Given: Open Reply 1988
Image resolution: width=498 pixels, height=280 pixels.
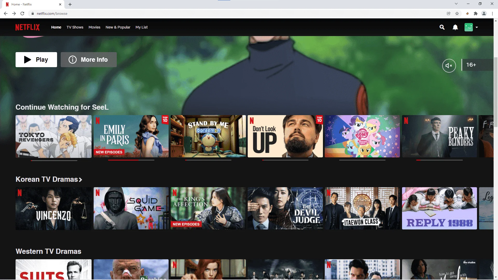Looking at the screenshot, I should click(x=439, y=208).
